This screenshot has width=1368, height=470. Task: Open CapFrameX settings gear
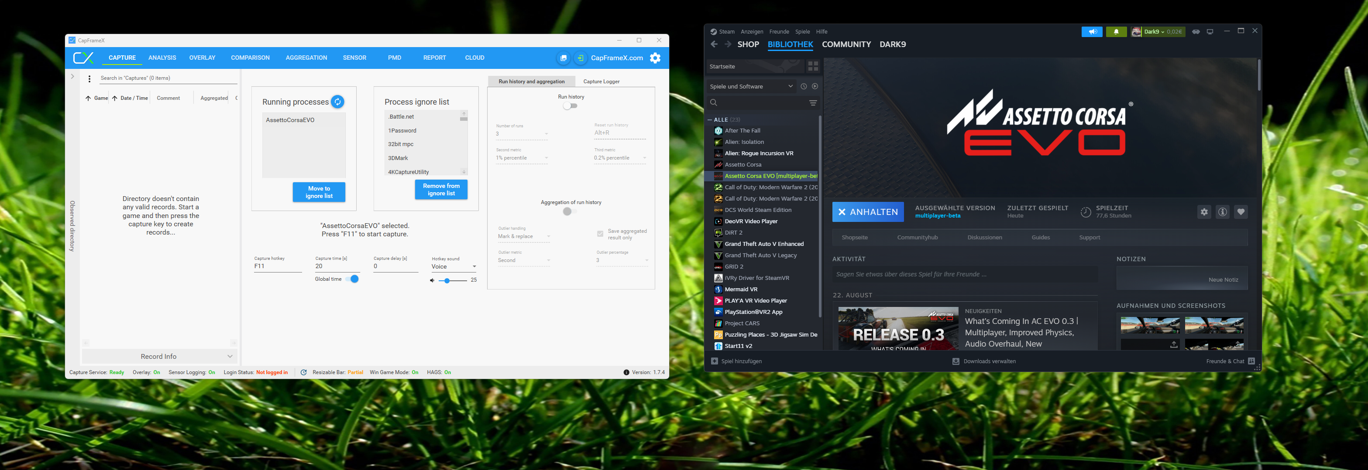655,58
